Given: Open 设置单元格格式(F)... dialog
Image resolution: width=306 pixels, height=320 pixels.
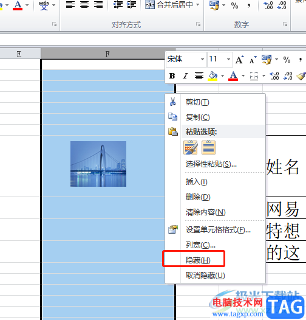Looking at the screenshot, I should tap(215, 230).
